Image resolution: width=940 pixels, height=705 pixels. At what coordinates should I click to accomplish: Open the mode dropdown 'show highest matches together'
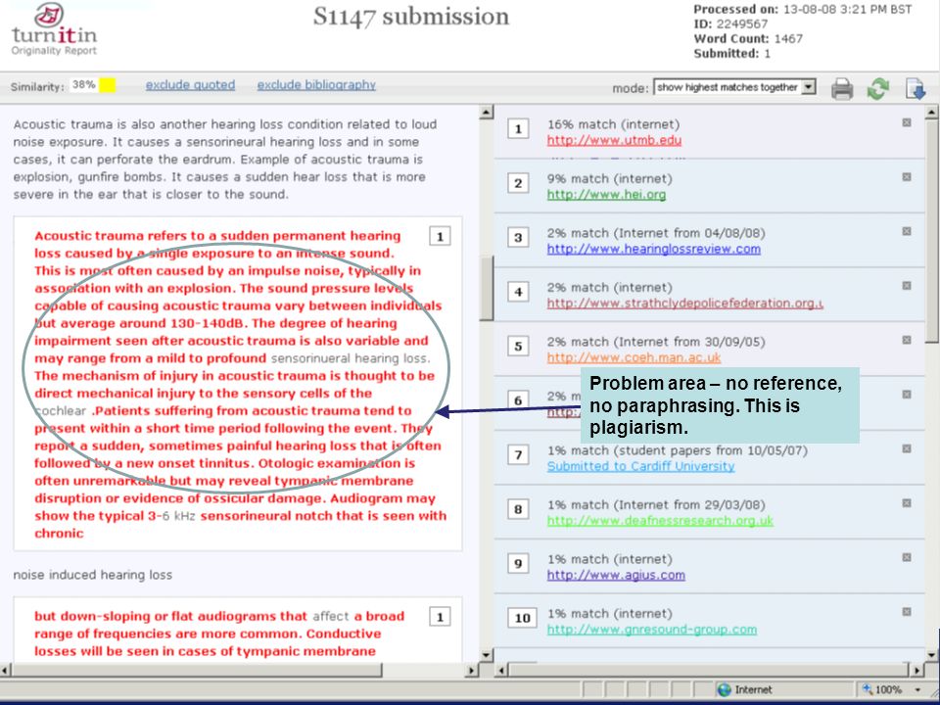coord(735,87)
